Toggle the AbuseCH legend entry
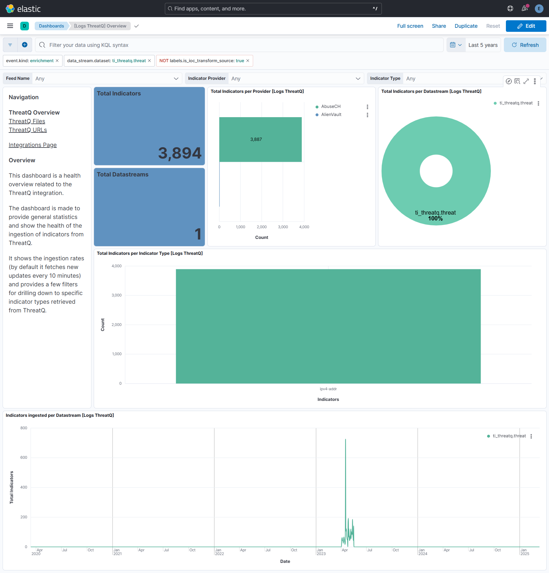Screen dimensions: 549x573 [x=331, y=106]
